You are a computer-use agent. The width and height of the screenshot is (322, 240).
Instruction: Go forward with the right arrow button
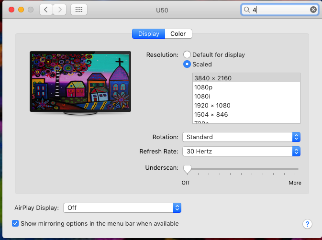(59, 10)
